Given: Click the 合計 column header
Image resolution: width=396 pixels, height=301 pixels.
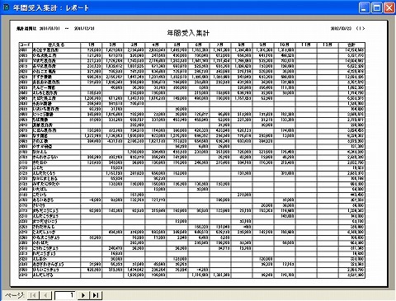Looking at the screenshot, I should pyautogui.click(x=351, y=45).
